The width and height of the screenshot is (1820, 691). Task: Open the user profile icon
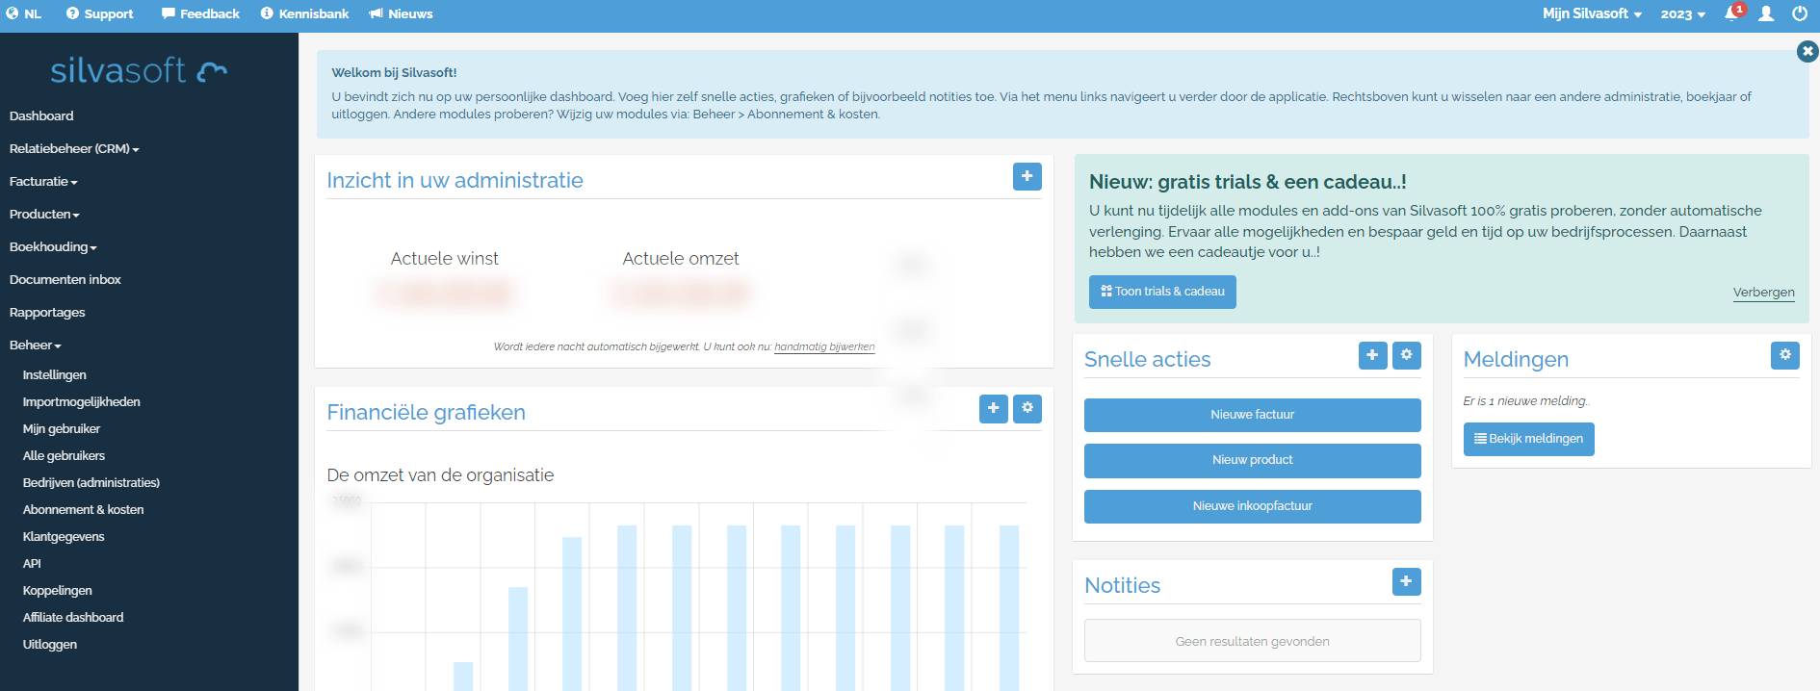1766,13
